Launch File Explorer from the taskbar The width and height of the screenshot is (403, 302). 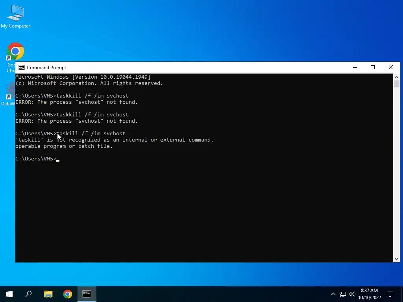pyautogui.click(x=48, y=294)
